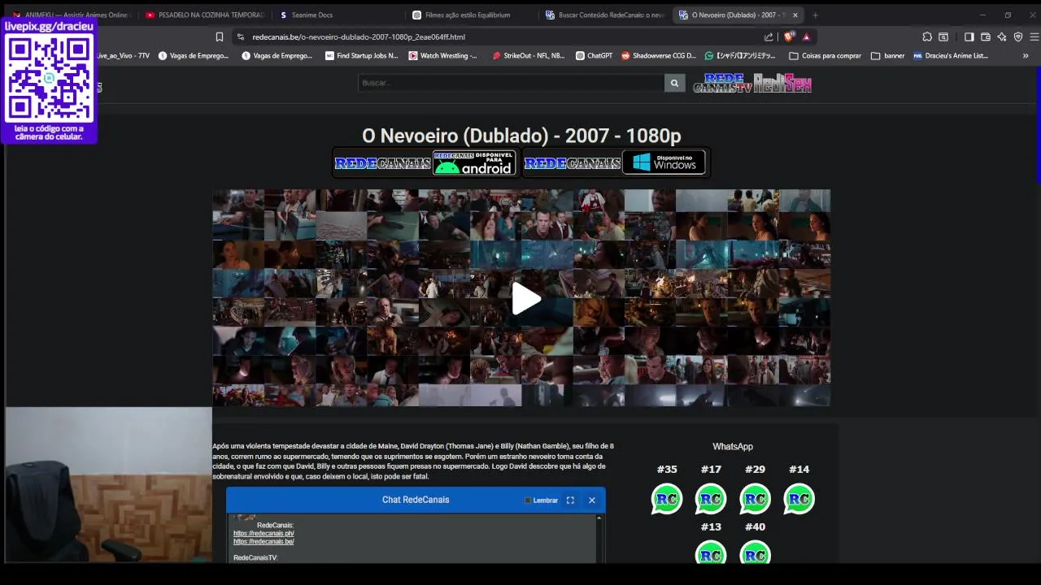The height and width of the screenshot is (585, 1041).
Task: Click the search magnifier button
Action: point(674,83)
